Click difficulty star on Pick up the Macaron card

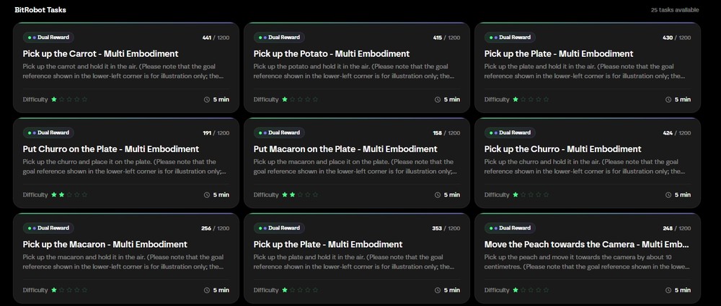54,290
